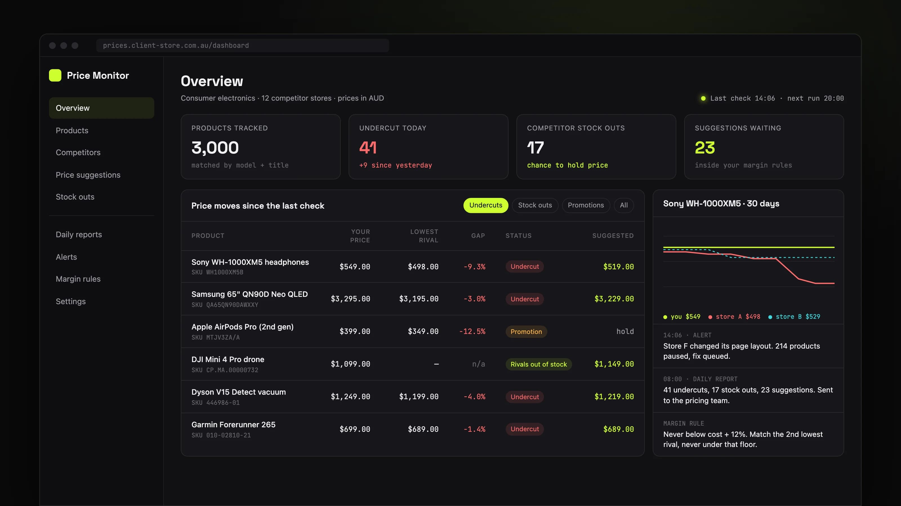
Task: Click Samsung 65" QN90D Neo QLED row
Action: pyautogui.click(x=413, y=299)
